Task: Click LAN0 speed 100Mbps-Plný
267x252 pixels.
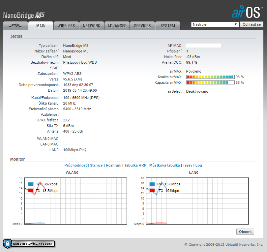Action: [75, 150]
